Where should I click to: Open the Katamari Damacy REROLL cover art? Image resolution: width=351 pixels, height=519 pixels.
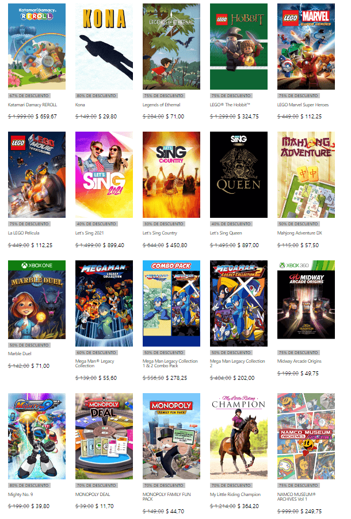tap(37, 47)
